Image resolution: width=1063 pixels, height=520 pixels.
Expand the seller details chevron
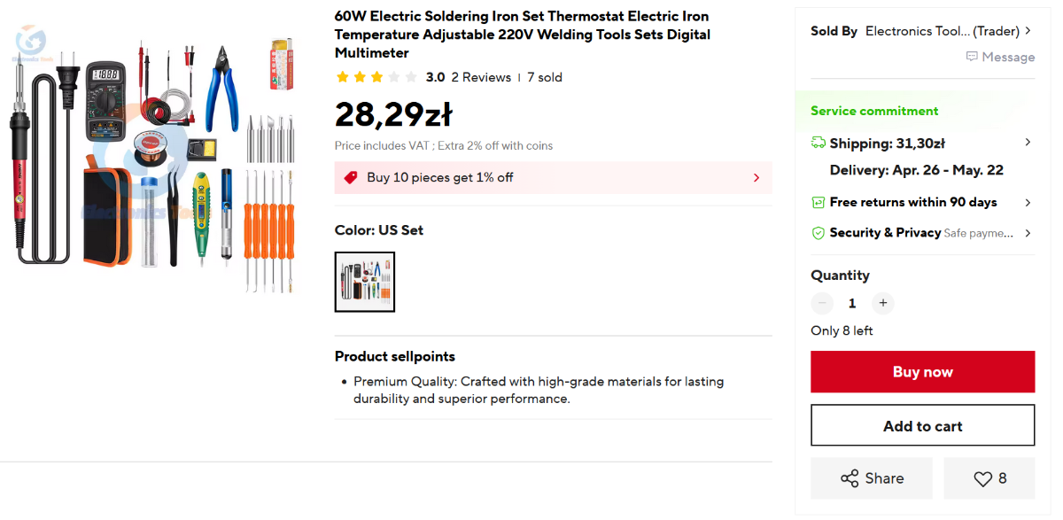1028,31
